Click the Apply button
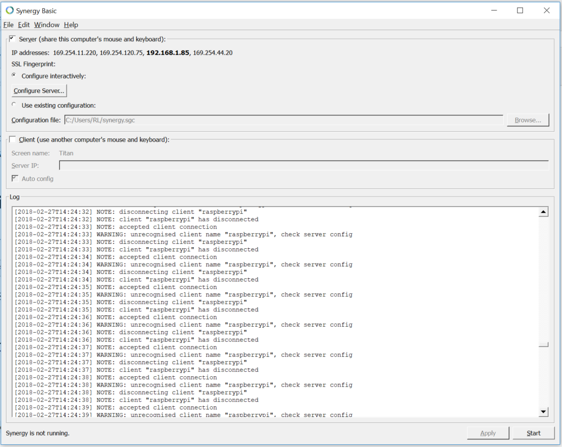This screenshot has width=562, height=447. pyautogui.click(x=488, y=433)
